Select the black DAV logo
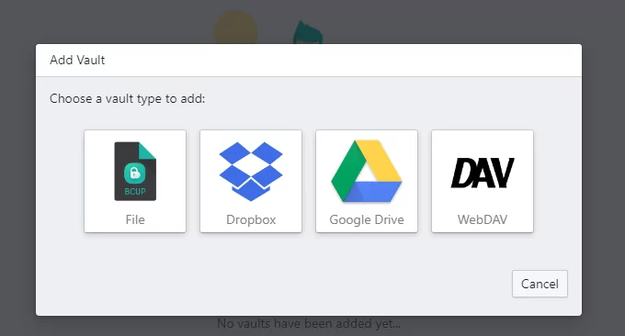 click(483, 173)
